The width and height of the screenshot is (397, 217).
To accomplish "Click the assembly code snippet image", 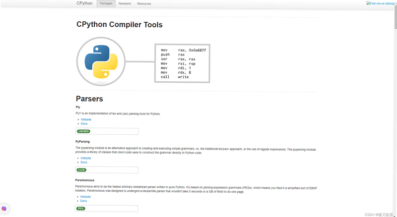I will [x=182, y=63].
